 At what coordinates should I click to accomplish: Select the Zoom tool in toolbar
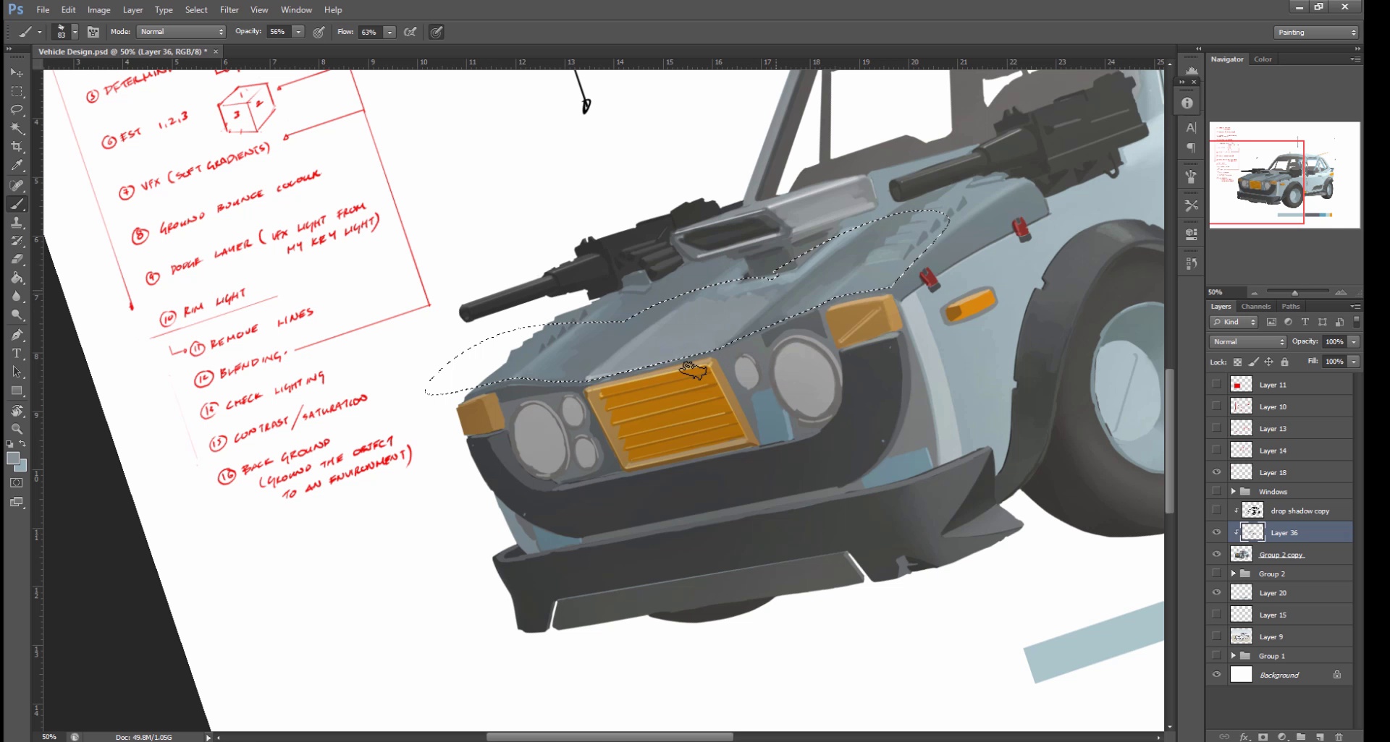pyautogui.click(x=17, y=429)
